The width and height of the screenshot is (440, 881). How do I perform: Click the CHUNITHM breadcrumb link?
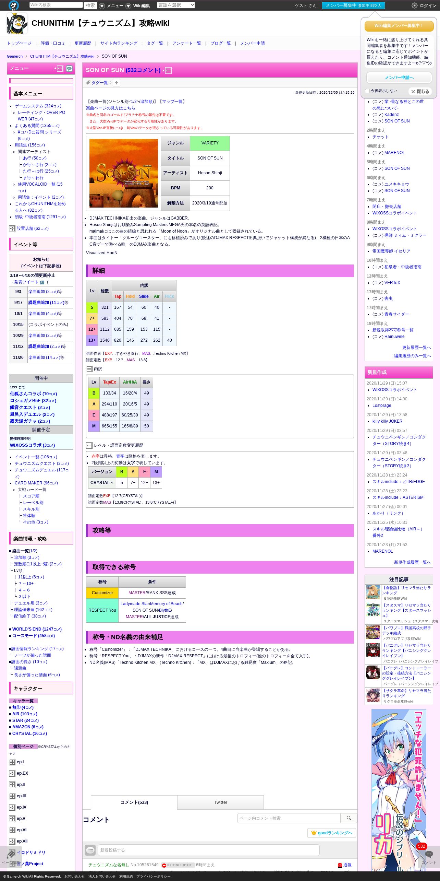(x=62, y=56)
